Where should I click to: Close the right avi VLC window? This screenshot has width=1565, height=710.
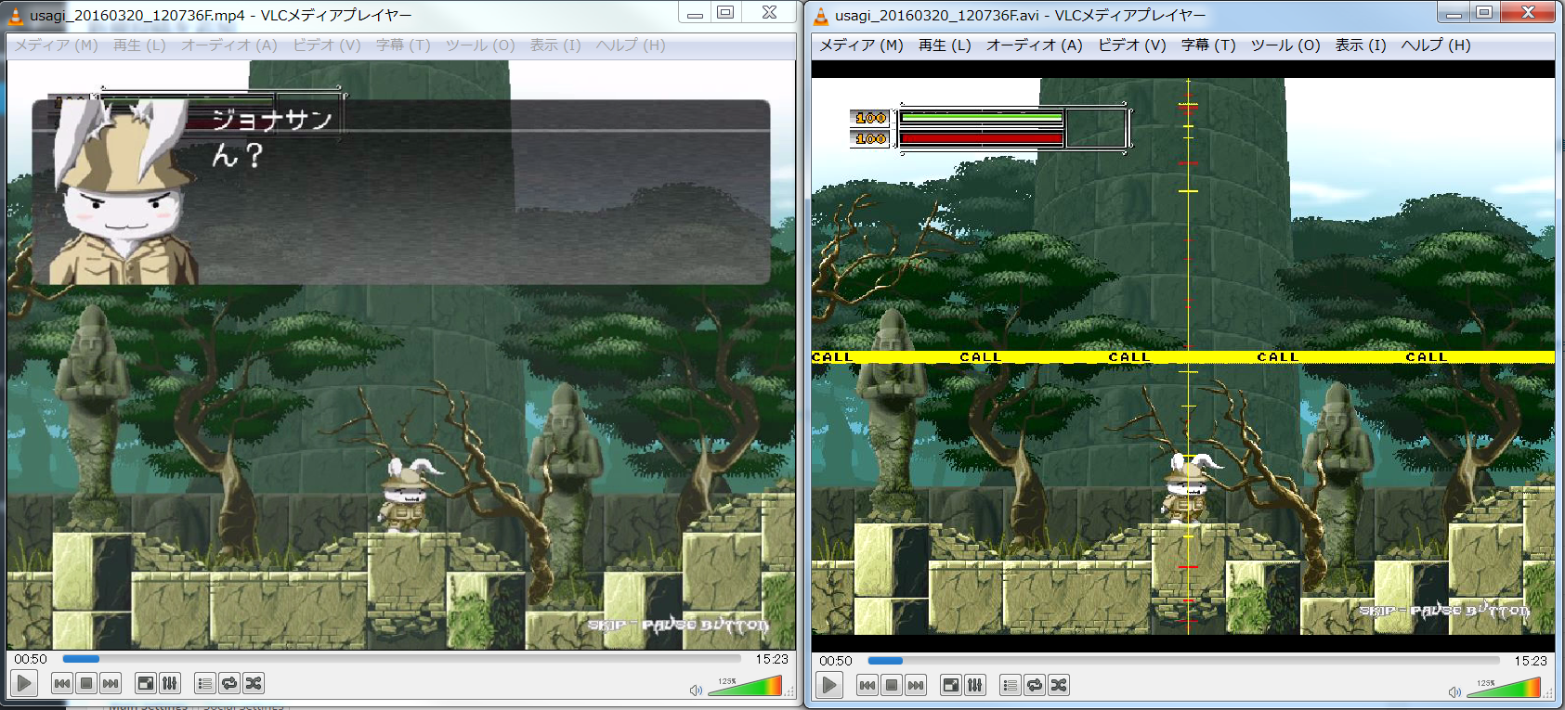click(x=1528, y=12)
